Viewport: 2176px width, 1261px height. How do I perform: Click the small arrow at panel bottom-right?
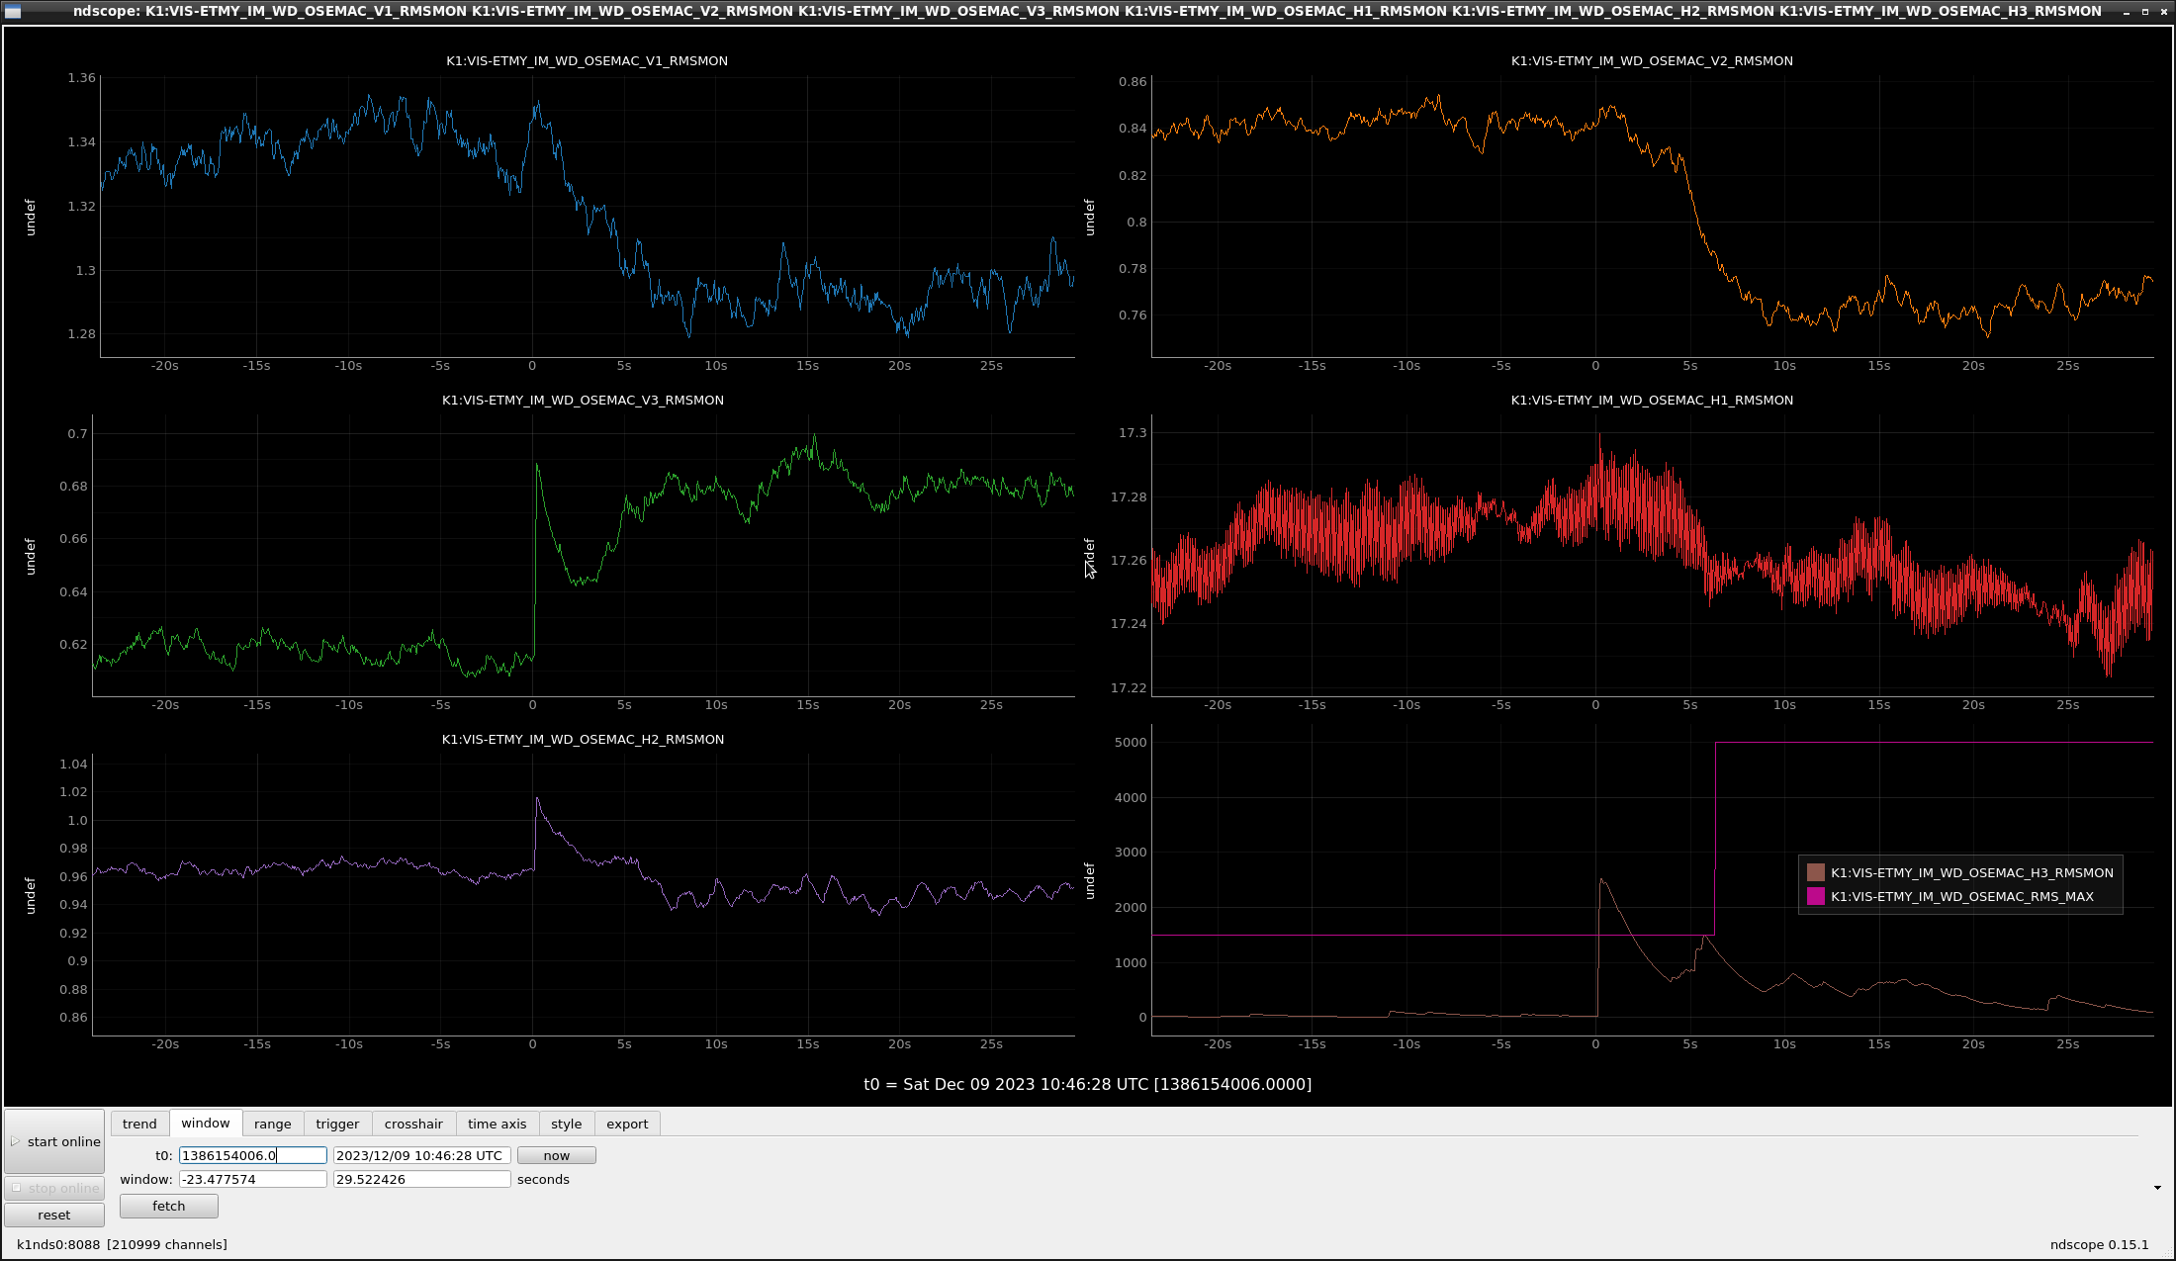(x=2157, y=1188)
